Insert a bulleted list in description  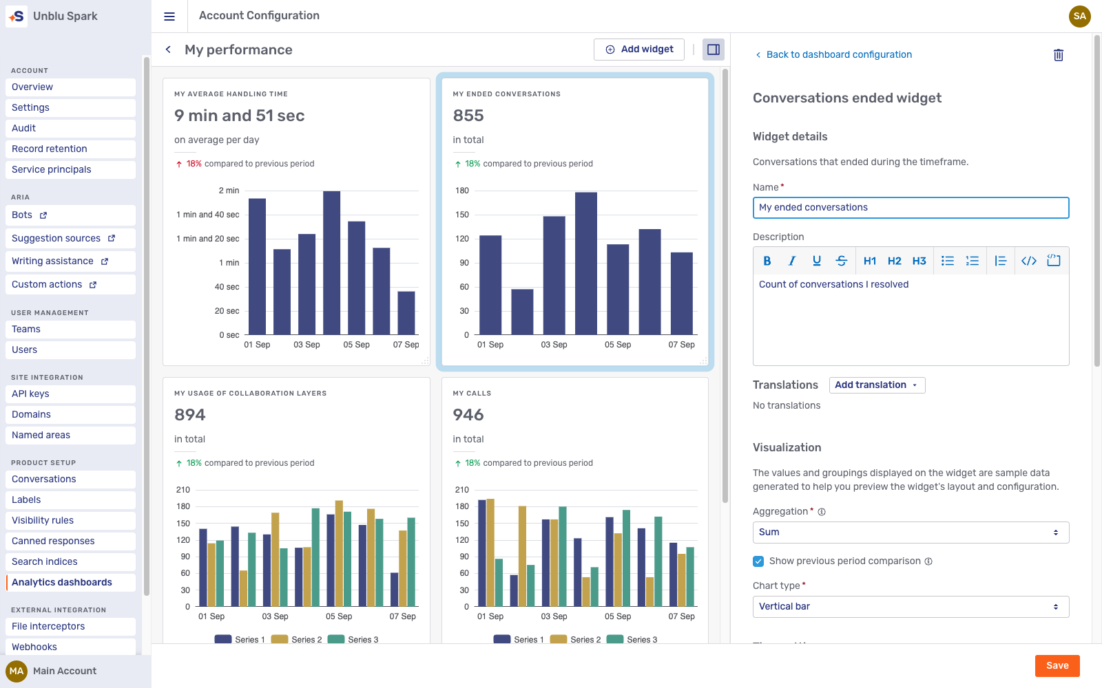point(948,261)
